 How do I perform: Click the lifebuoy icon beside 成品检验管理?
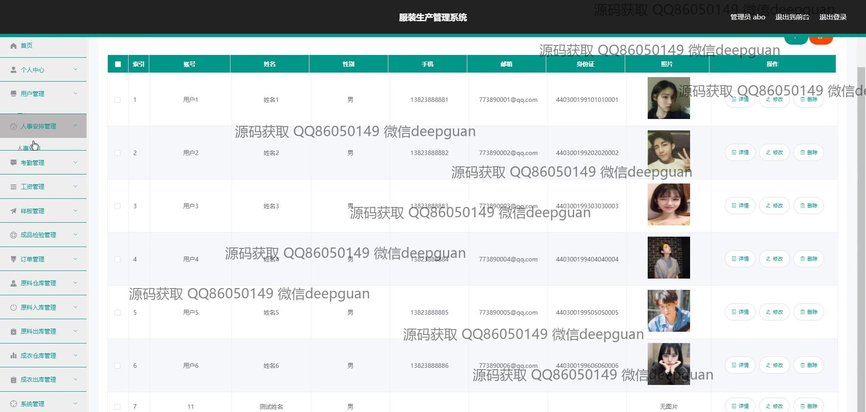pos(14,235)
